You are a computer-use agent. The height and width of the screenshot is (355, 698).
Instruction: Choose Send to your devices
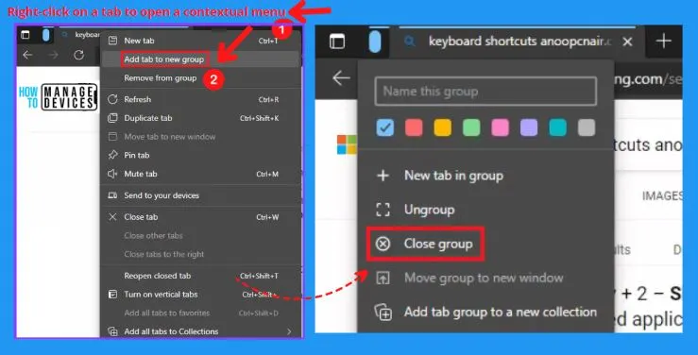[x=162, y=195]
